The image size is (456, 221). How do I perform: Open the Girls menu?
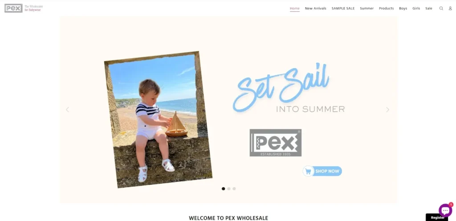pos(416,8)
